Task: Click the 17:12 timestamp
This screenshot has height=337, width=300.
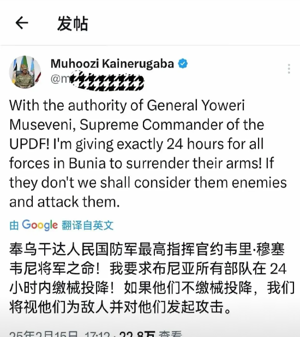Action: pyautogui.click(x=98, y=334)
